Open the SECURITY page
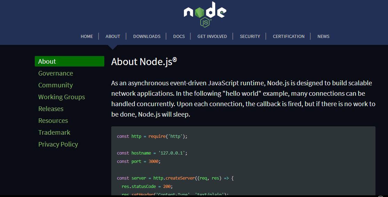 click(x=250, y=37)
